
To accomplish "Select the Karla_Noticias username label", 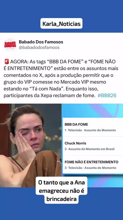I will (x=61, y=24).
